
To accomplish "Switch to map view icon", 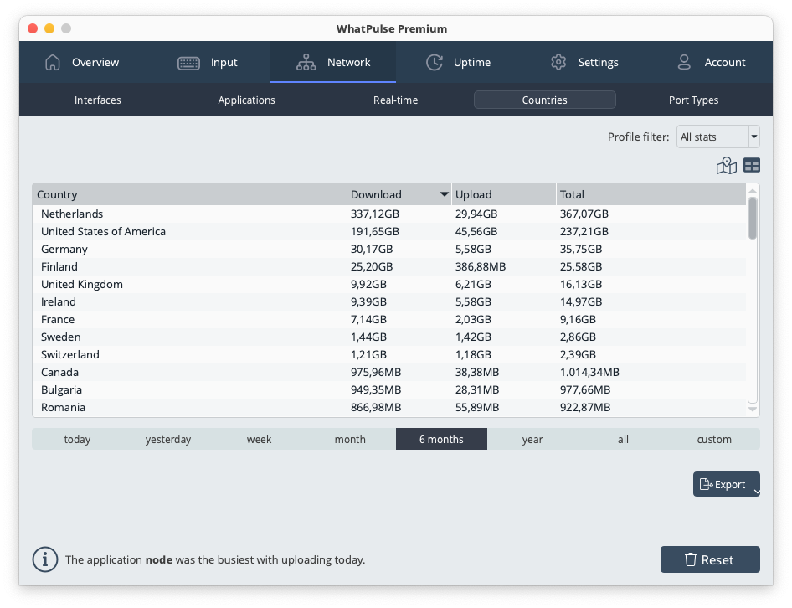I will pyautogui.click(x=726, y=166).
